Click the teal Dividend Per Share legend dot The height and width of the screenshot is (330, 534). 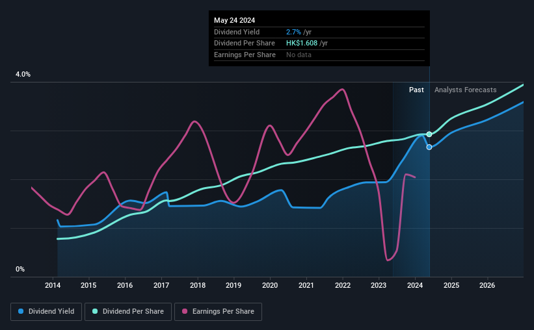95,311
